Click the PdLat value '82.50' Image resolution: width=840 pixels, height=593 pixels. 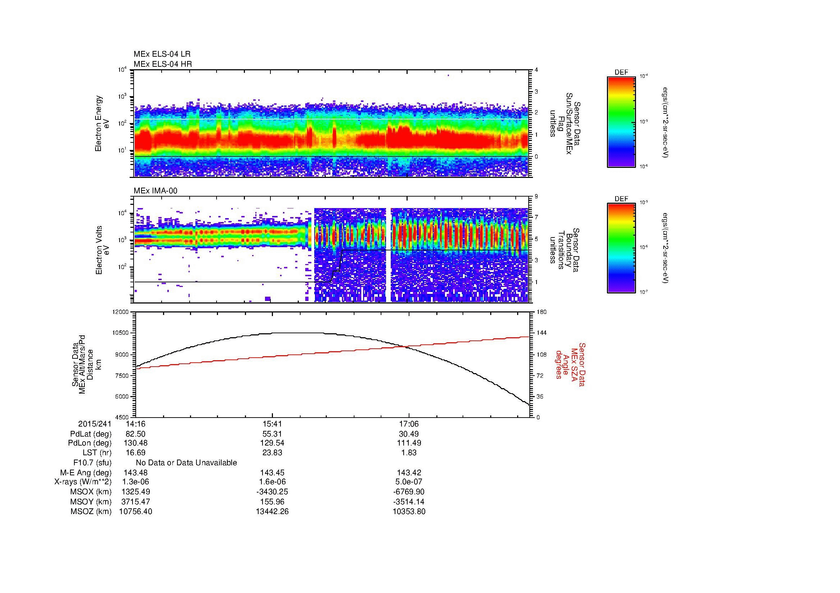pyautogui.click(x=136, y=434)
